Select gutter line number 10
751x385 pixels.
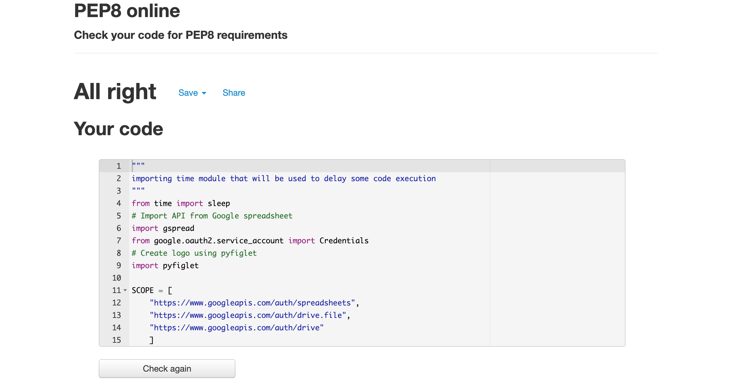click(x=117, y=278)
